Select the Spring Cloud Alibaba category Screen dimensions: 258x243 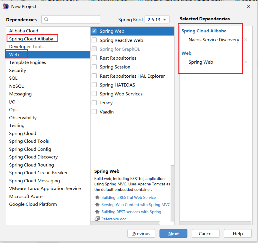click(48, 39)
